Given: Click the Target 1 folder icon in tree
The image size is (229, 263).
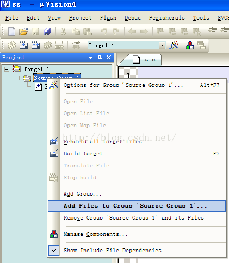Looking at the screenshot, I should [x=17, y=69].
